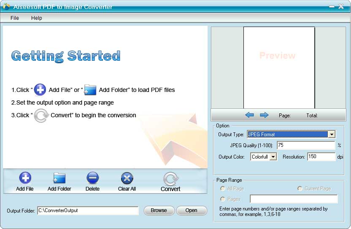Click the Open output folder button

[x=192, y=210]
